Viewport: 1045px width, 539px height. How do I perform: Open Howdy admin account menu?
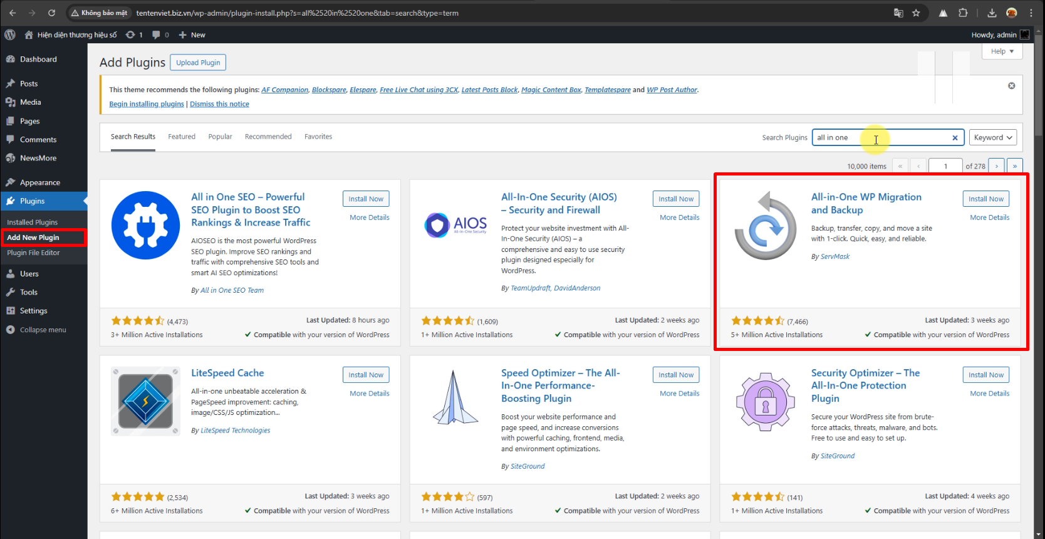1000,34
